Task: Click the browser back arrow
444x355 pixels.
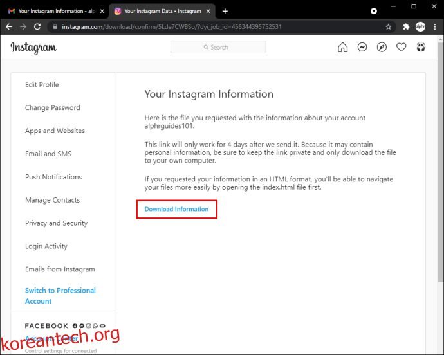Action: pyautogui.click(x=9, y=26)
